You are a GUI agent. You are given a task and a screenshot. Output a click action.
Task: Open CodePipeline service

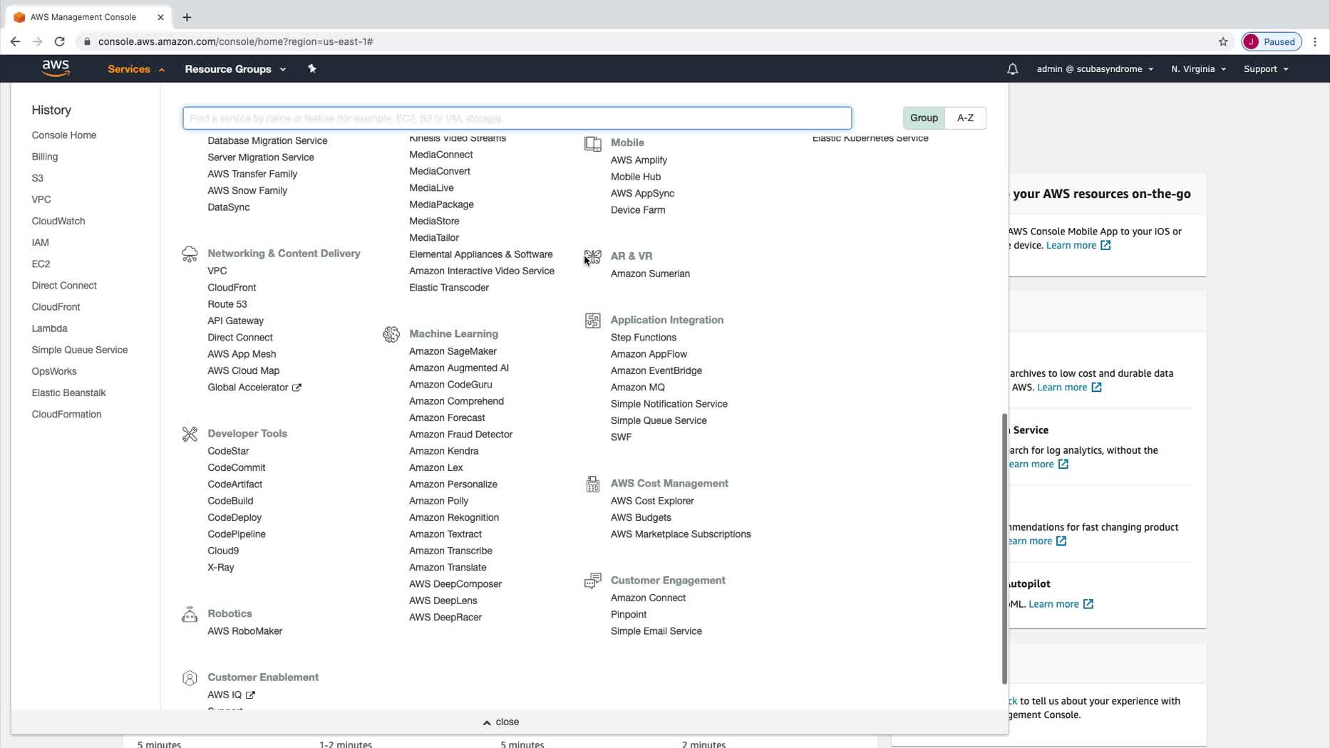(x=237, y=534)
